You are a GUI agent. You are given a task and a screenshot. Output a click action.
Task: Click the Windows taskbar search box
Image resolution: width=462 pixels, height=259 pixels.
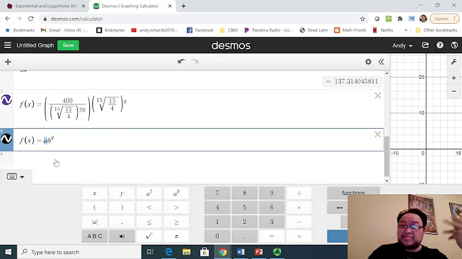tap(79, 252)
